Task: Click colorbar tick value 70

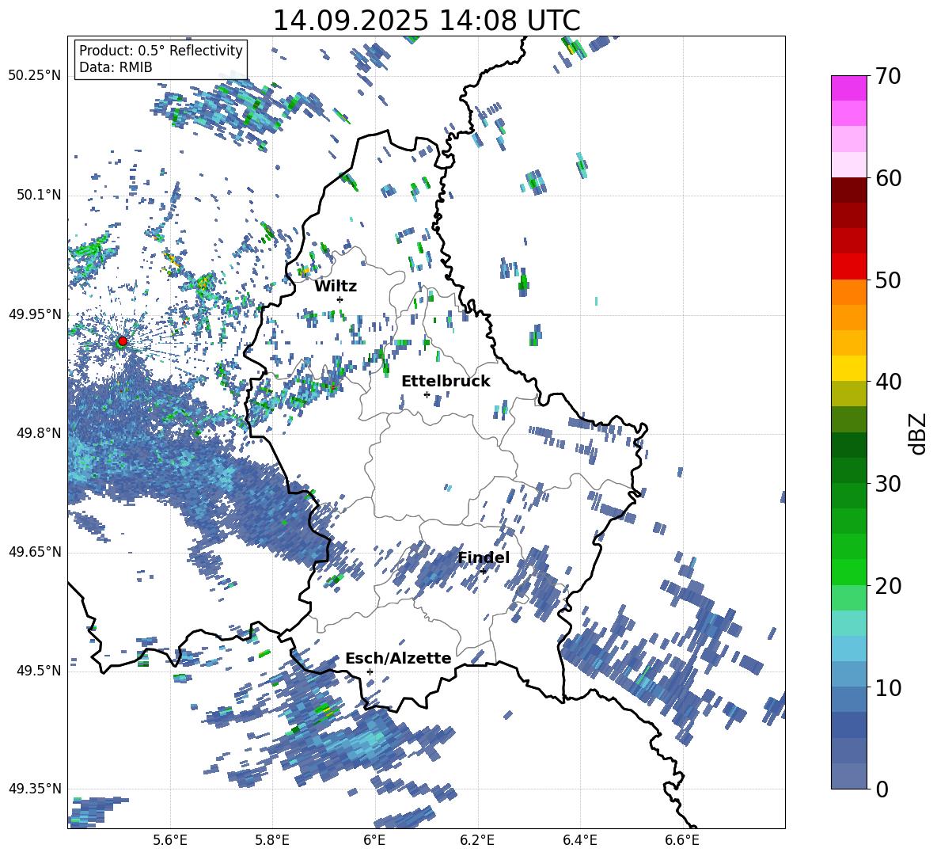Action: tap(887, 76)
